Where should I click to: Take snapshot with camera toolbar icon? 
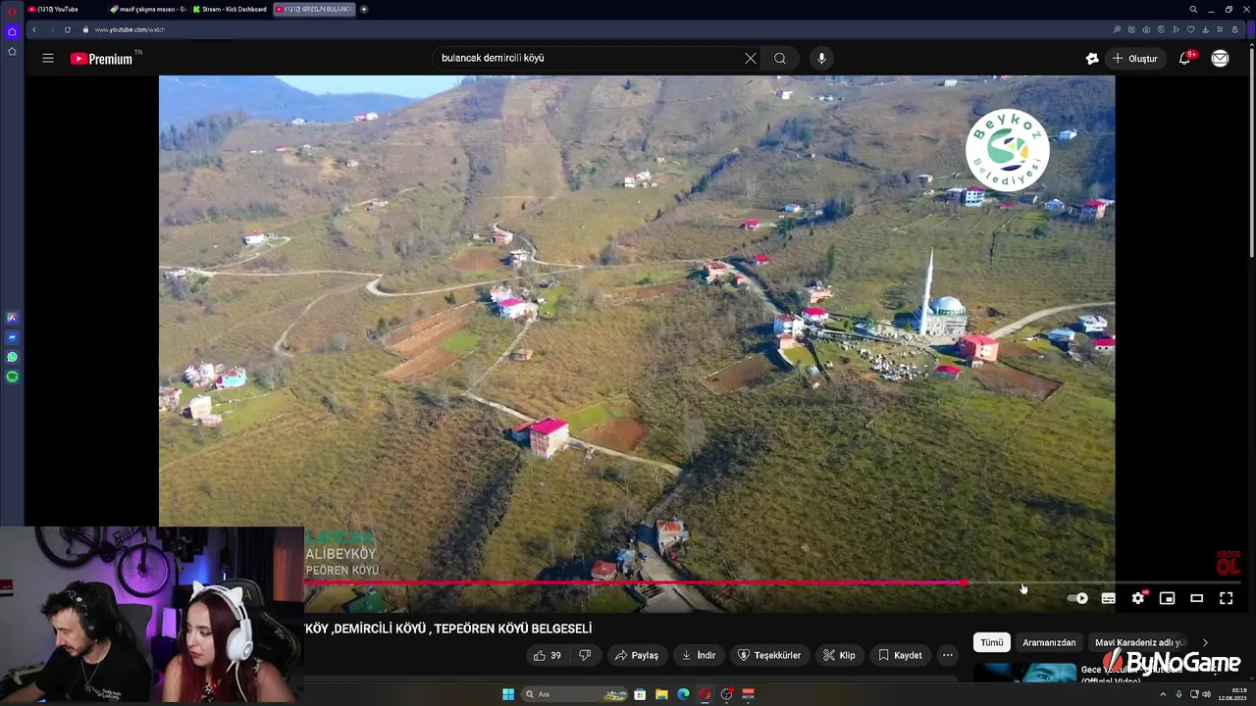(1146, 29)
